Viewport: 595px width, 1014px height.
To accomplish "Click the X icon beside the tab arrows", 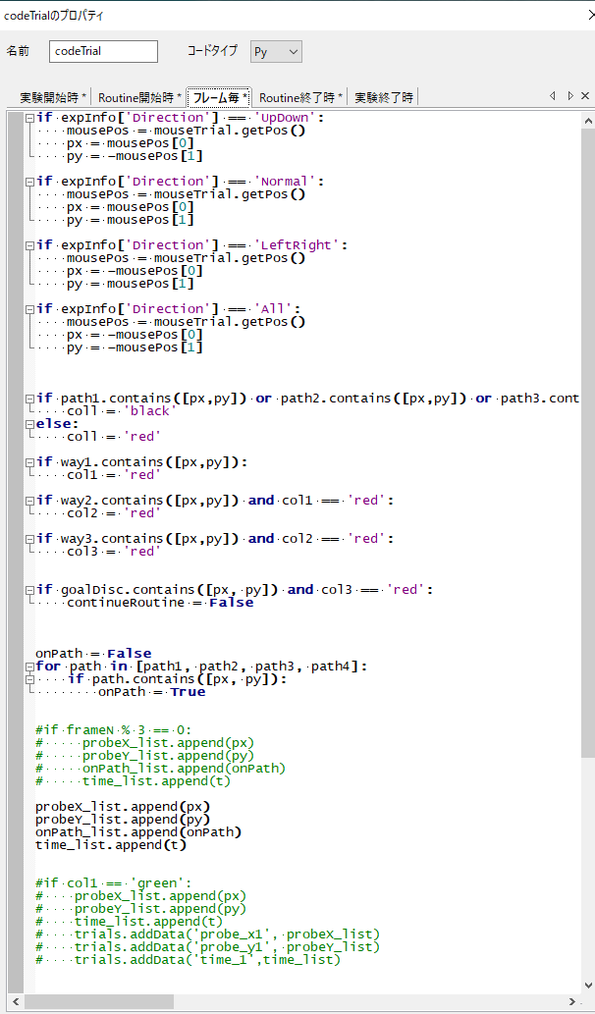I will click(x=585, y=96).
